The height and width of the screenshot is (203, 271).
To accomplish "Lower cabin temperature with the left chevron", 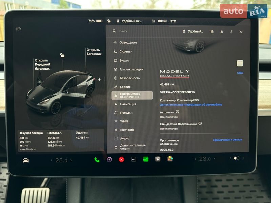I will [51, 159].
